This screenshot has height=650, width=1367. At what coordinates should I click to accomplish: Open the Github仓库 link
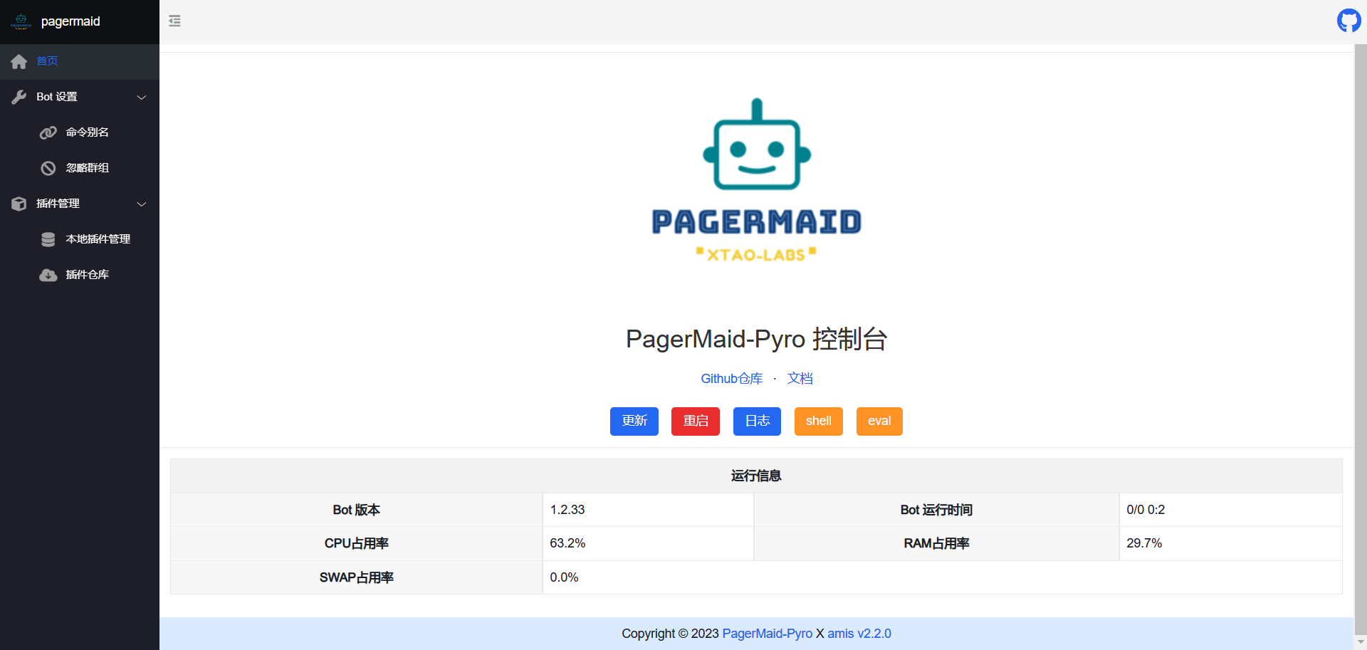731,379
